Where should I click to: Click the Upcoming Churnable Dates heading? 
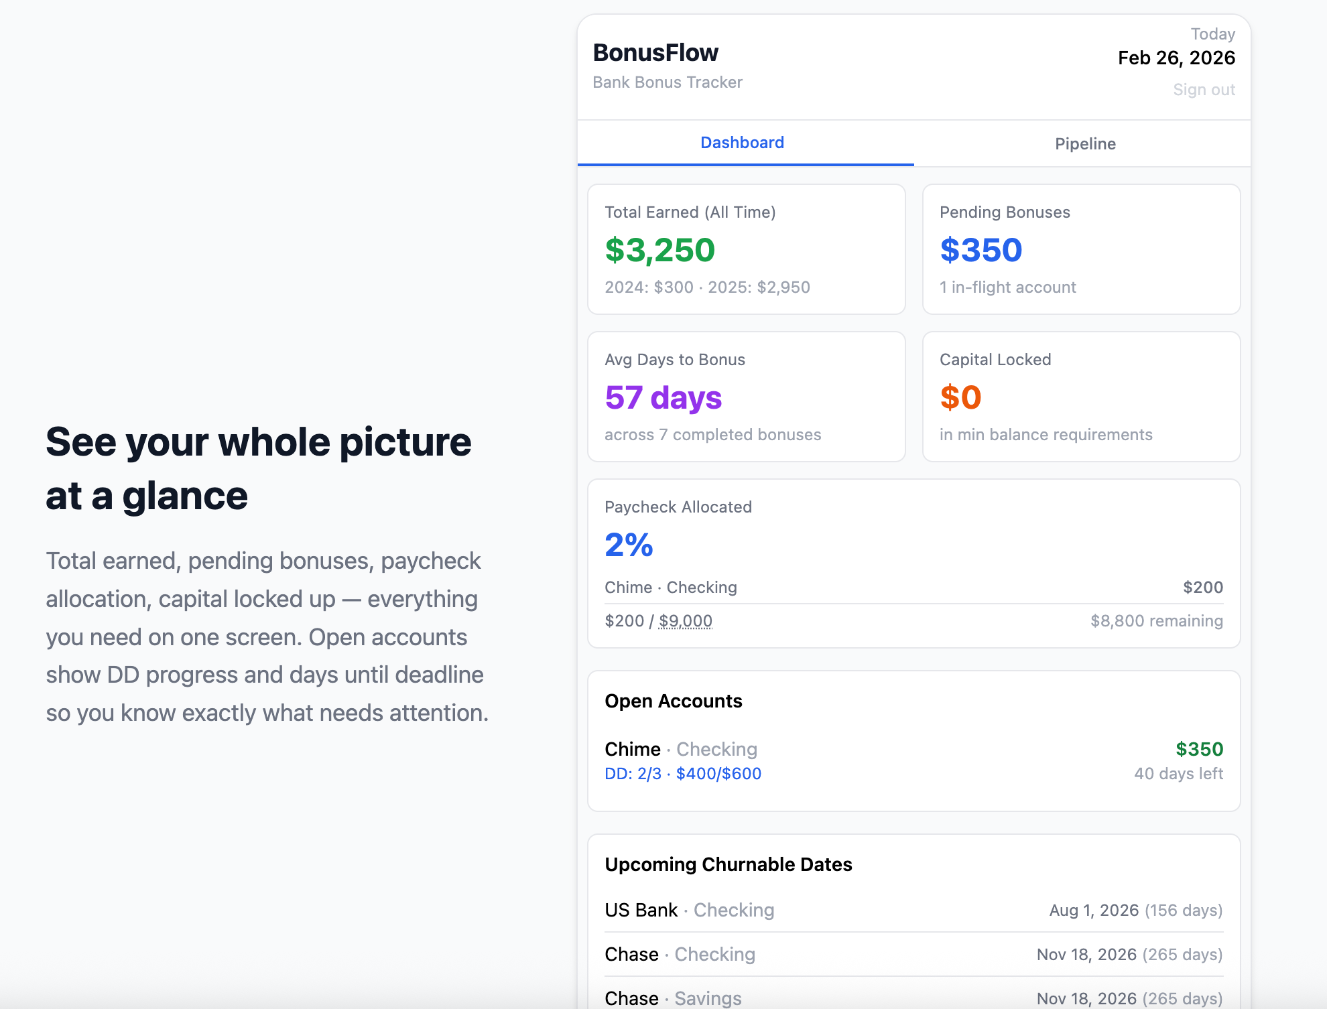(x=728, y=864)
